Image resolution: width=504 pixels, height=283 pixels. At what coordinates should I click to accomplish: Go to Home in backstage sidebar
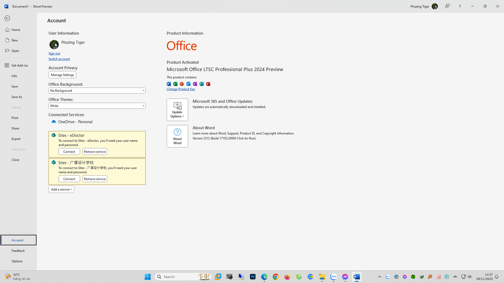[x=18, y=30]
